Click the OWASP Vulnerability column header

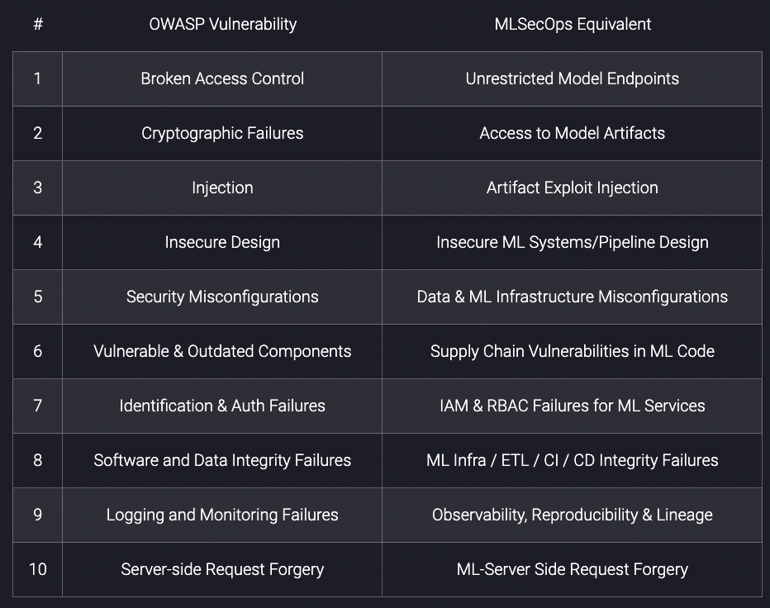click(x=222, y=24)
